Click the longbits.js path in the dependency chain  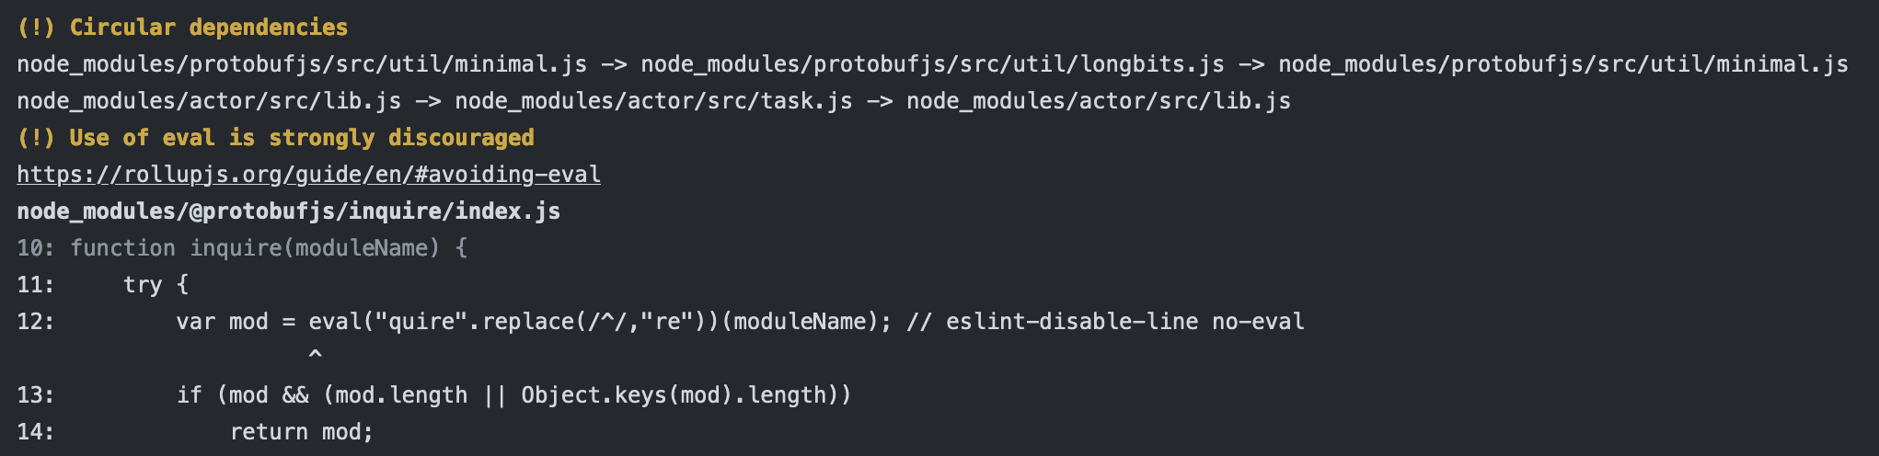932,64
